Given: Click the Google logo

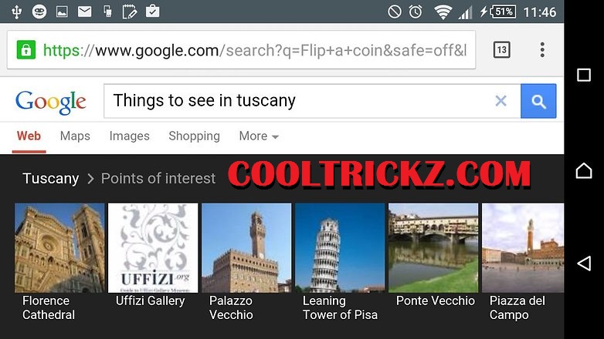Looking at the screenshot, I should [51, 102].
